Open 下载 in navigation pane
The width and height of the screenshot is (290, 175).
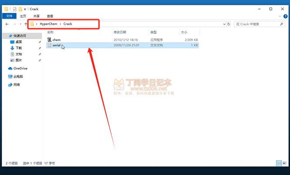point(19,48)
